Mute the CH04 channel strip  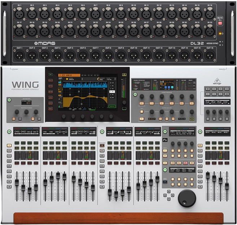(36, 163)
